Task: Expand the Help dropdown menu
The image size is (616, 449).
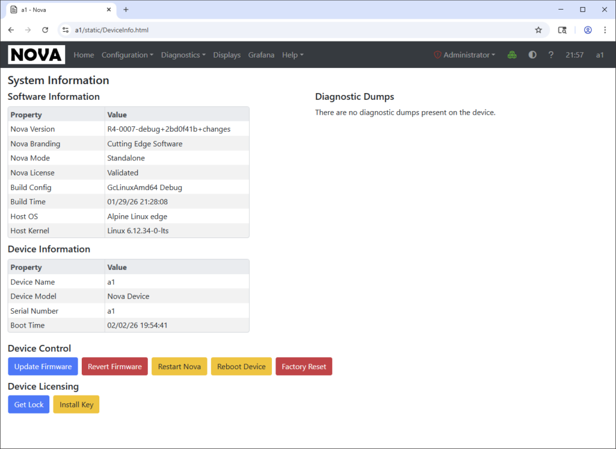Action: (x=292, y=55)
